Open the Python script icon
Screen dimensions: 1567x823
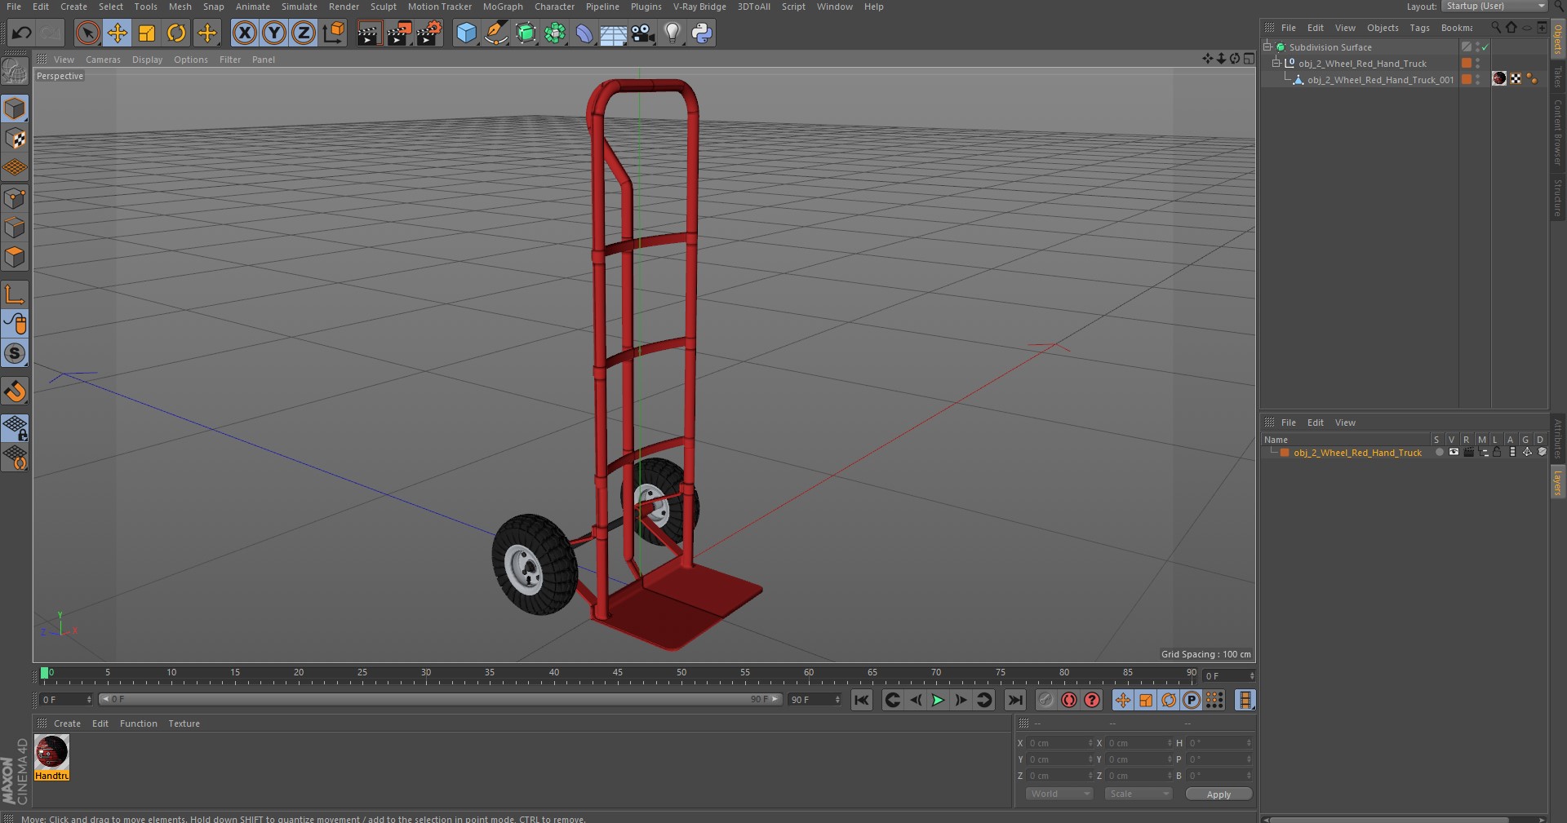coord(702,33)
